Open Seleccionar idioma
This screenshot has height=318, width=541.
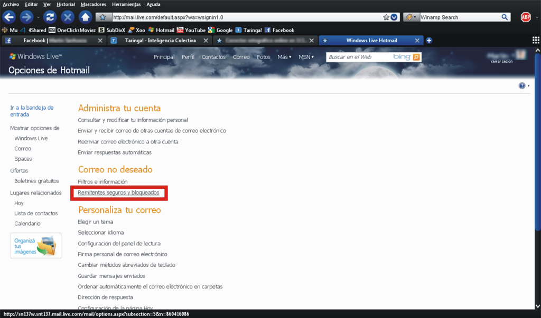101,233
